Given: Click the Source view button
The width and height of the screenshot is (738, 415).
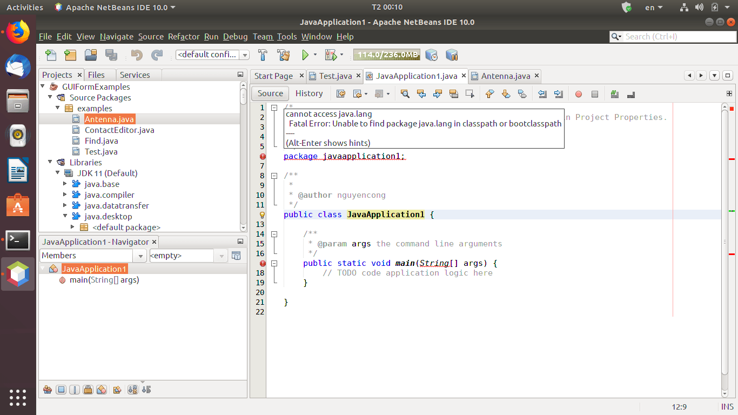Looking at the screenshot, I should pyautogui.click(x=271, y=93).
